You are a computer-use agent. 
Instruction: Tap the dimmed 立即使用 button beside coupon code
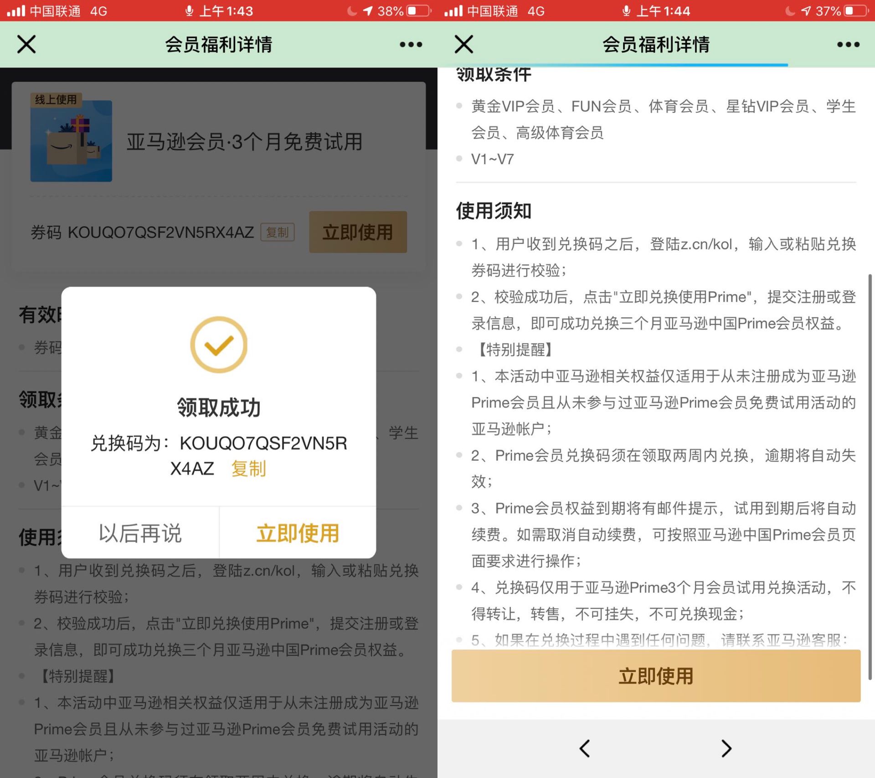tap(358, 232)
